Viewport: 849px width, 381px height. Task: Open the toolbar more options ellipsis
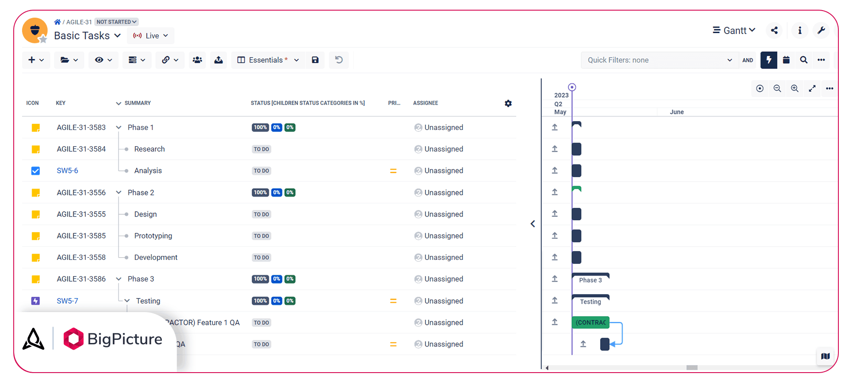point(821,60)
